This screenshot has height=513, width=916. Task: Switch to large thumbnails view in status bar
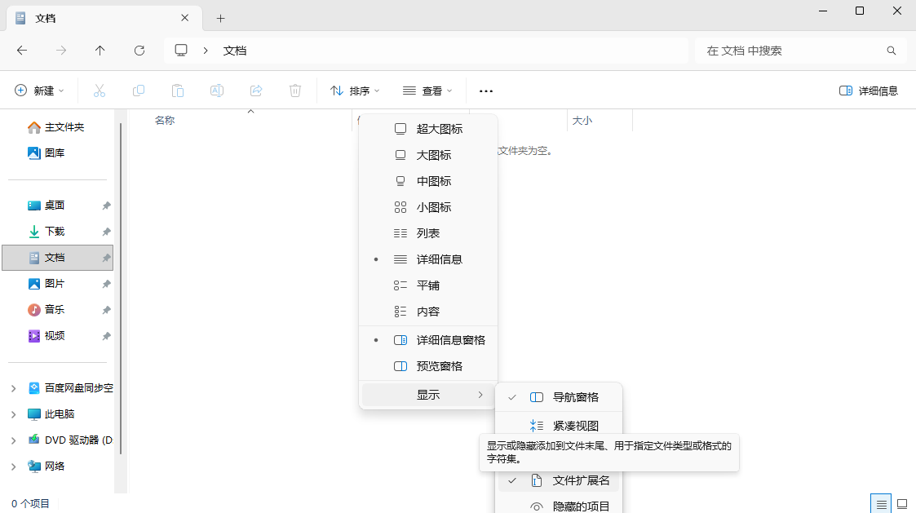[902, 504]
